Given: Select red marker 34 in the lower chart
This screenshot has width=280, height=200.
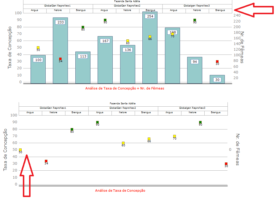Looking at the screenshot, I should click(46, 161).
